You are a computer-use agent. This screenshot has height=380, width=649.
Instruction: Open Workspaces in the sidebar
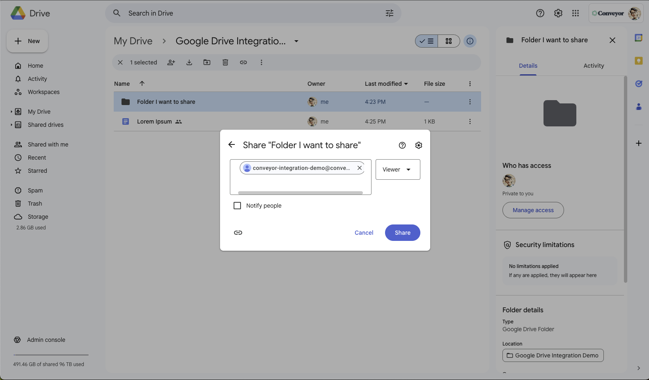pos(44,92)
